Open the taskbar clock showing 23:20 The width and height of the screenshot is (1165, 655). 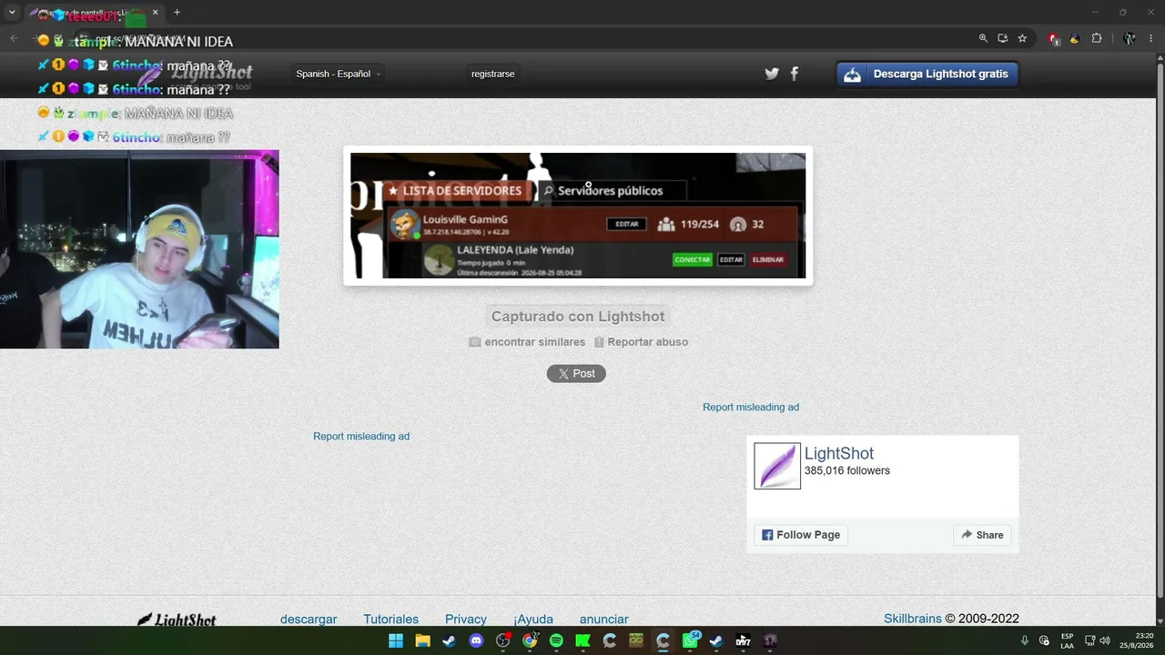tap(1137, 640)
